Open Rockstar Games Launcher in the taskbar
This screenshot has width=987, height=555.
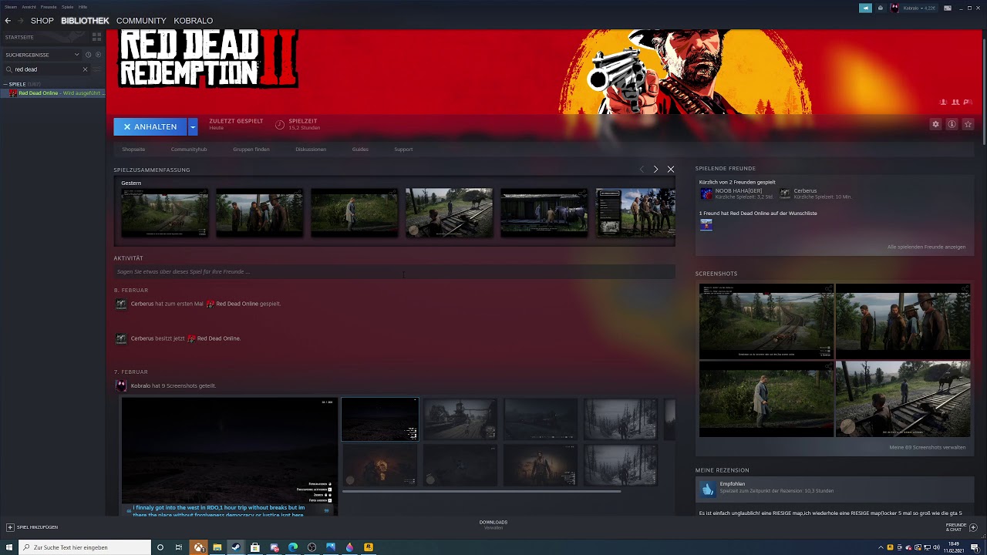(x=368, y=547)
